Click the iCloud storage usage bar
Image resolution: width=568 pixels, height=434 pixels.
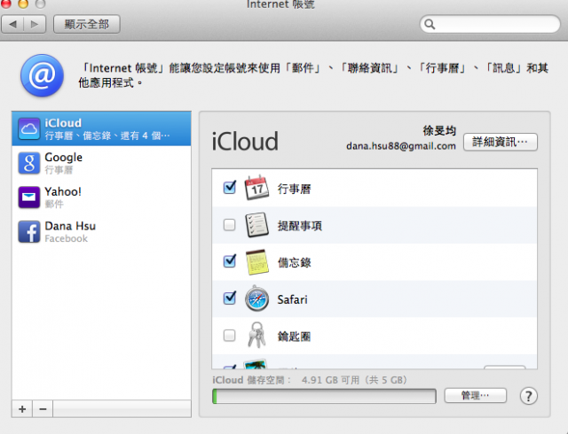click(x=324, y=396)
